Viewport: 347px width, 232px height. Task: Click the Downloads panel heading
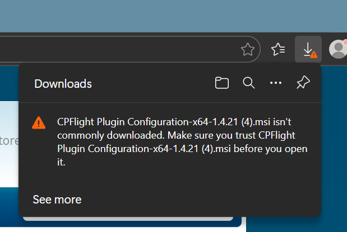pyautogui.click(x=63, y=84)
